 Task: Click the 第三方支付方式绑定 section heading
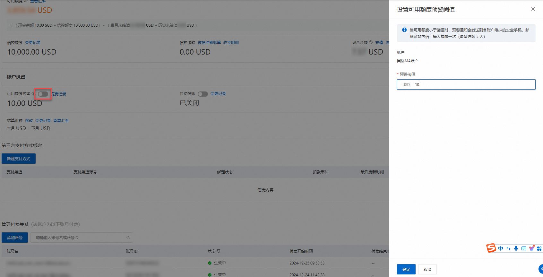pos(22,145)
